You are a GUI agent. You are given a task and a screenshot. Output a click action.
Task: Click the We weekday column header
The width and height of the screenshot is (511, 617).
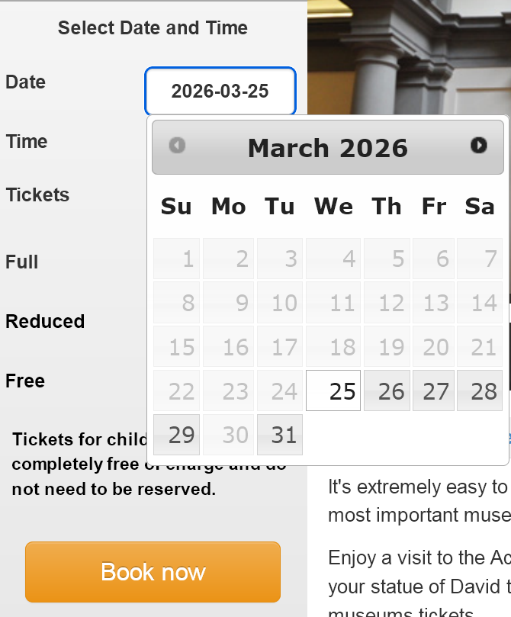point(333,206)
